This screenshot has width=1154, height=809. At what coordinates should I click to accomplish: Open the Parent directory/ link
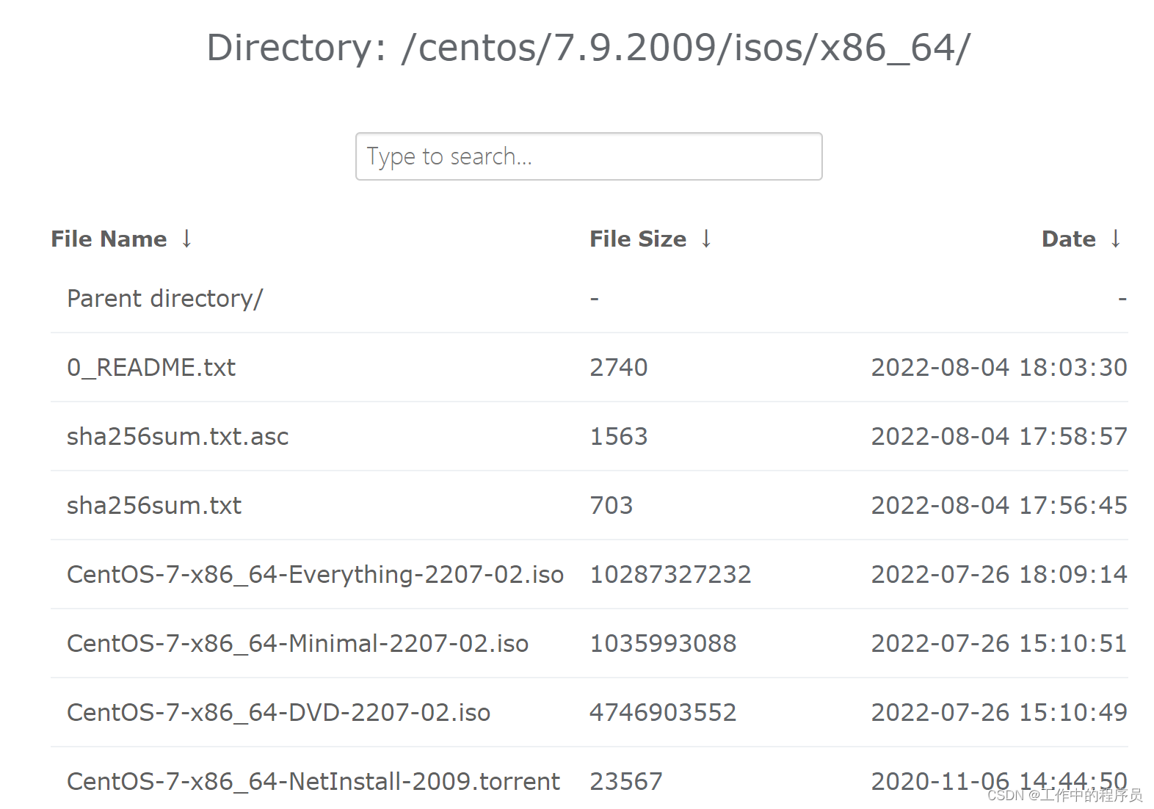coord(164,299)
